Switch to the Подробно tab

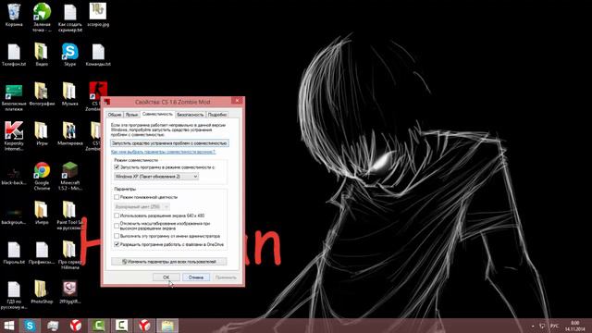(x=217, y=115)
